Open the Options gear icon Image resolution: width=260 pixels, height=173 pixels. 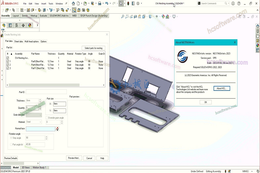click(x=138, y=4)
